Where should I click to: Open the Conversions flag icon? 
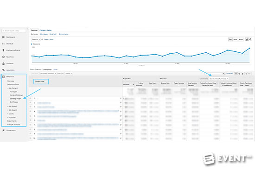(x=3, y=131)
